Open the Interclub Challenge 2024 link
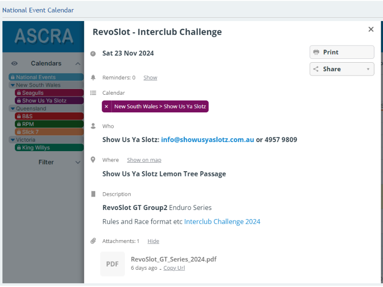Image resolution: width=383 pixels, height=287 pixels. [222, 221]
